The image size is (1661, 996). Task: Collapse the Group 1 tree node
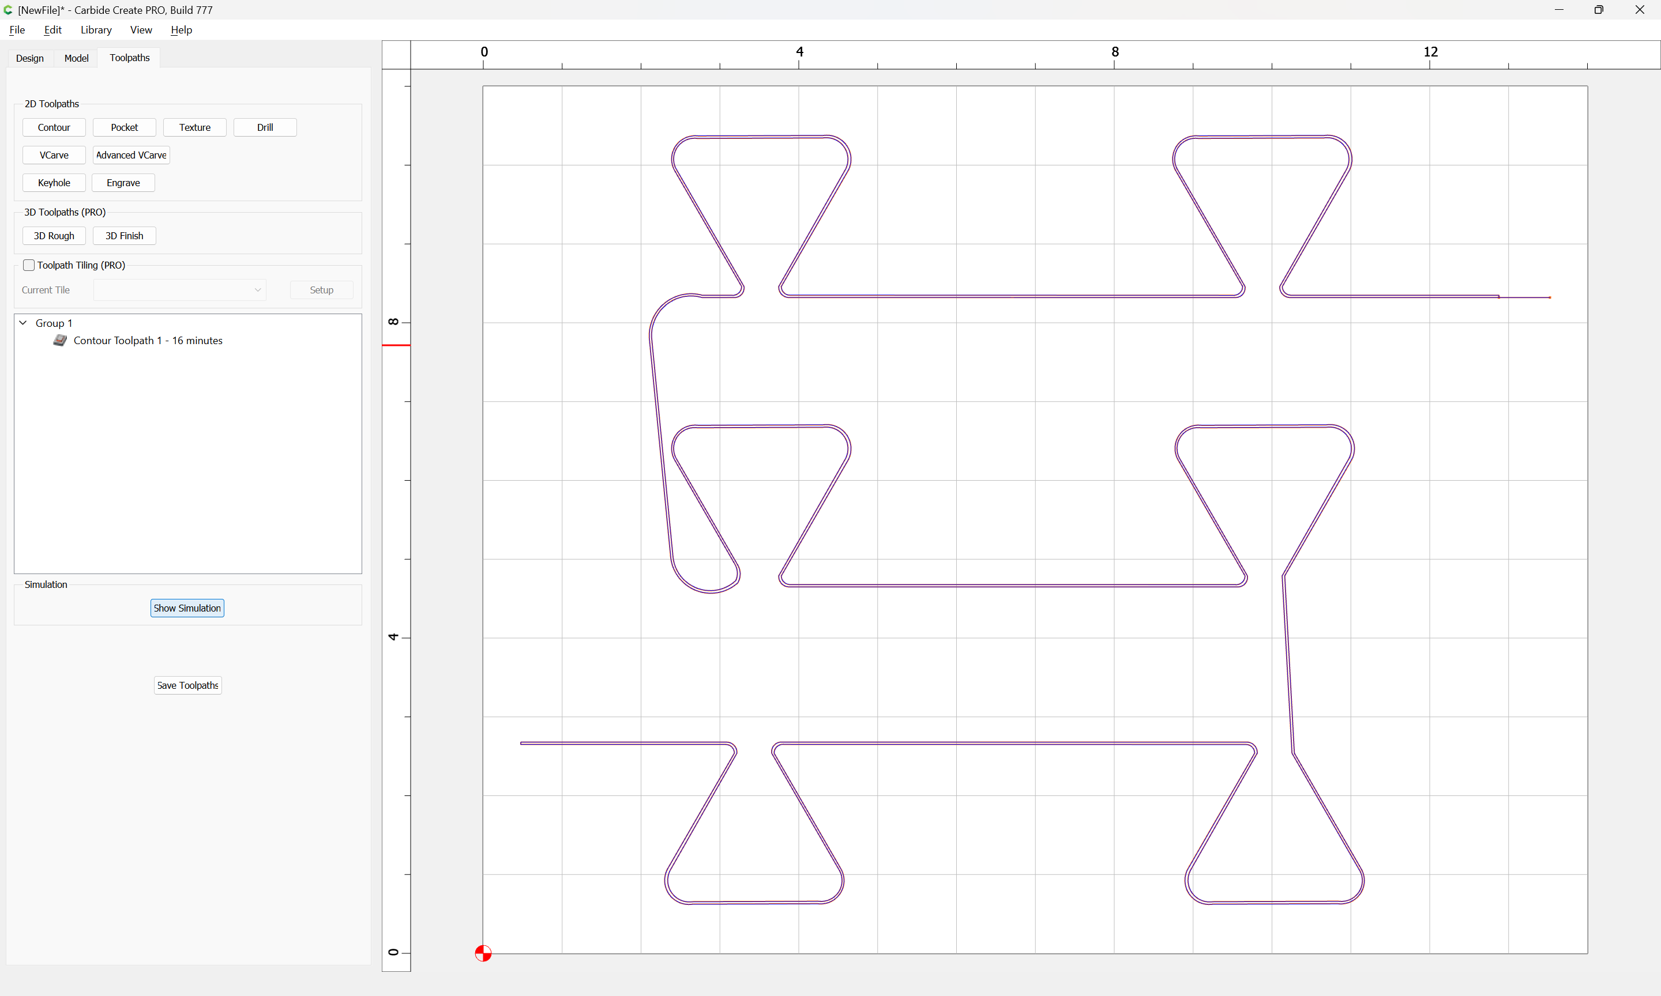[x=23, y=323]
